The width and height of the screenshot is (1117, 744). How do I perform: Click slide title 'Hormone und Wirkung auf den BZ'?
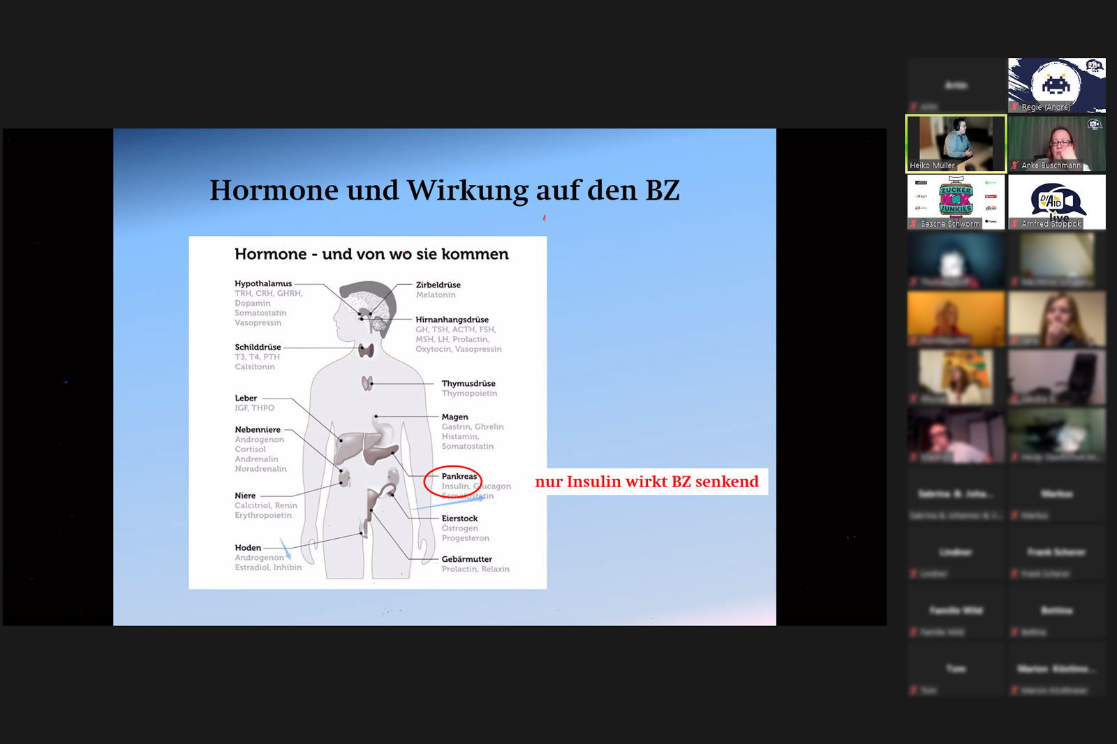445,190
